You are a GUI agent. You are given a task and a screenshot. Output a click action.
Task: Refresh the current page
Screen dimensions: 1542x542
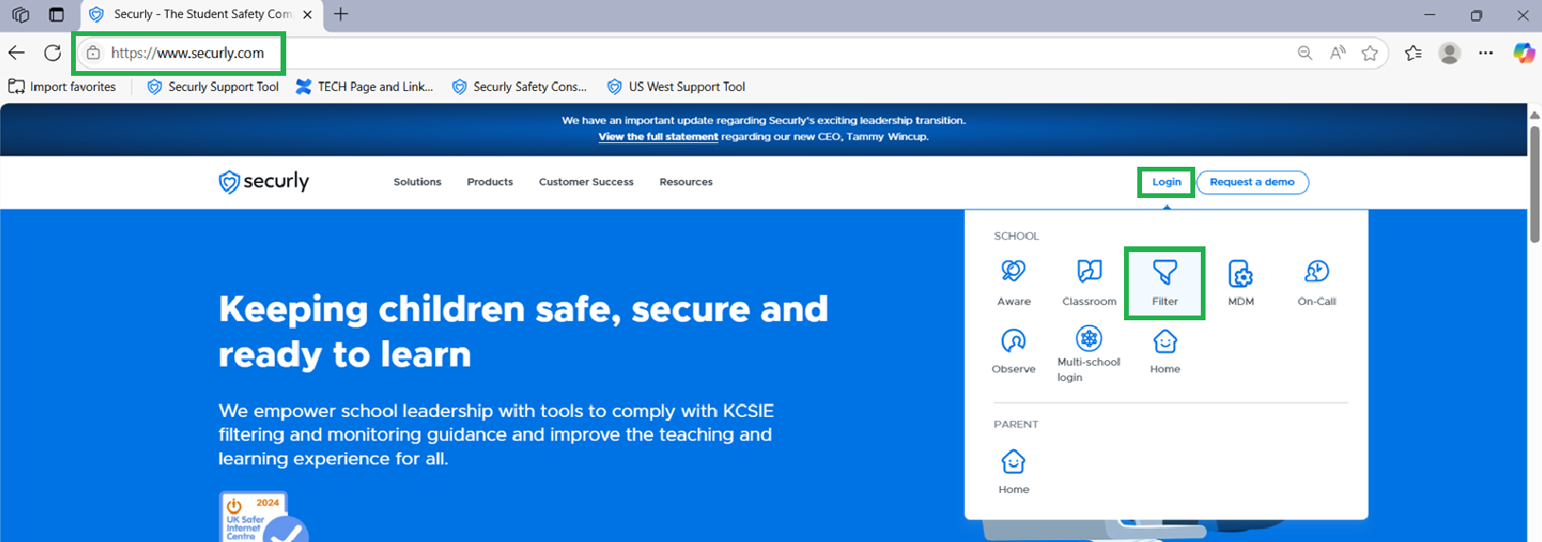53,53
